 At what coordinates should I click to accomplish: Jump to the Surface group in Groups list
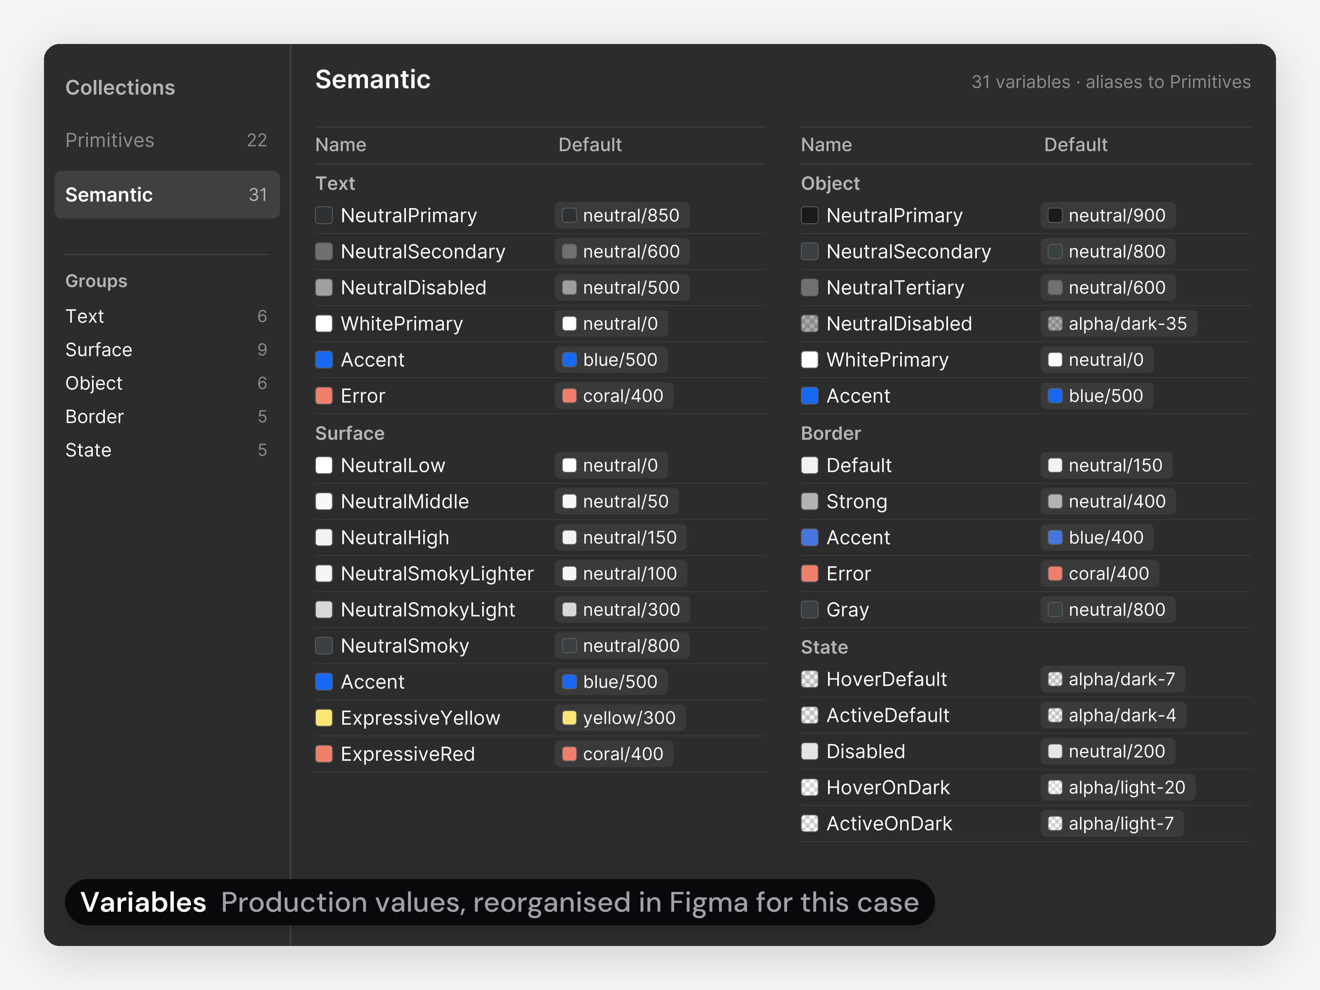click(166, 350)
